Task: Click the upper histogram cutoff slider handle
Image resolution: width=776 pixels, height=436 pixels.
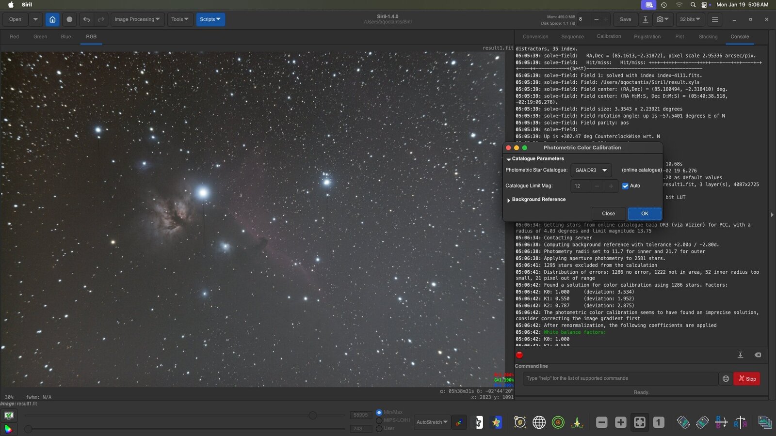Action: point(313,416)
